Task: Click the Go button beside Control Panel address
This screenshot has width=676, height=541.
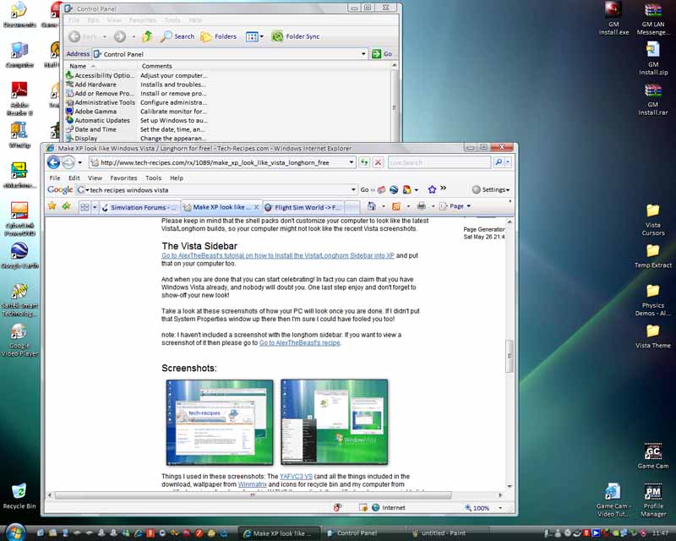Action: tap(383, 53)
